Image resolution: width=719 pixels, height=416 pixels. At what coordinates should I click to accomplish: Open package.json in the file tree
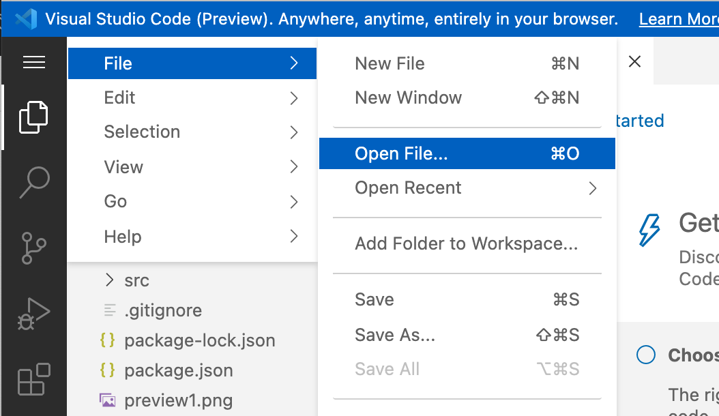(x=178, y=370)
